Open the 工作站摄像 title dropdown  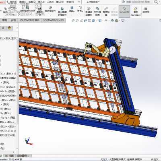point(93,2)
